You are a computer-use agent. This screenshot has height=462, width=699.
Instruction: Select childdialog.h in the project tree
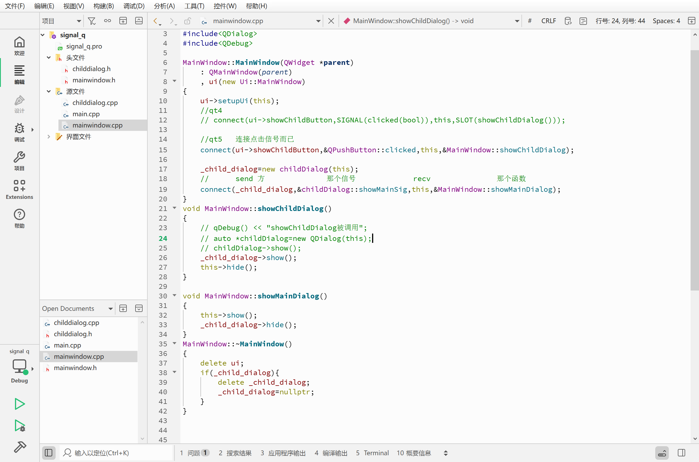(91, 69)
